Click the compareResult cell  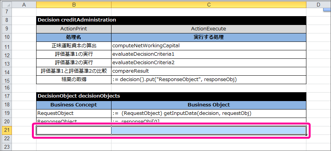[209, 71]
